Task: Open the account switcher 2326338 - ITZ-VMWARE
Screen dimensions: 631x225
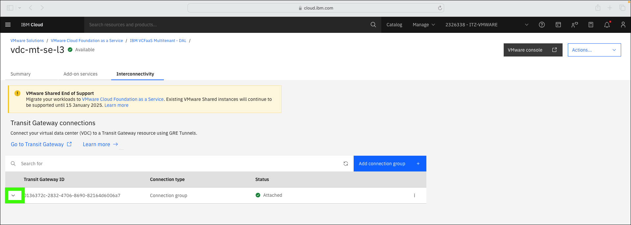Action: 487,25
